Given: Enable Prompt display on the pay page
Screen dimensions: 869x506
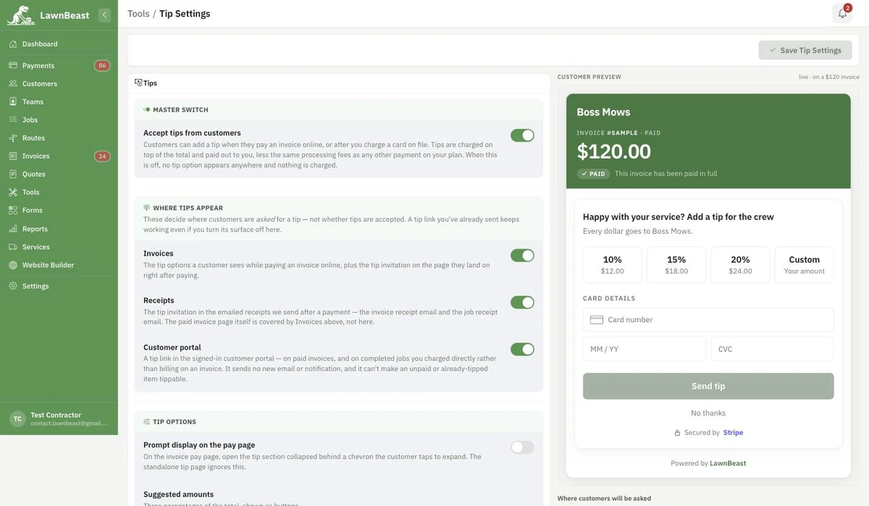Looking at the screenshot, I should 522,447.
